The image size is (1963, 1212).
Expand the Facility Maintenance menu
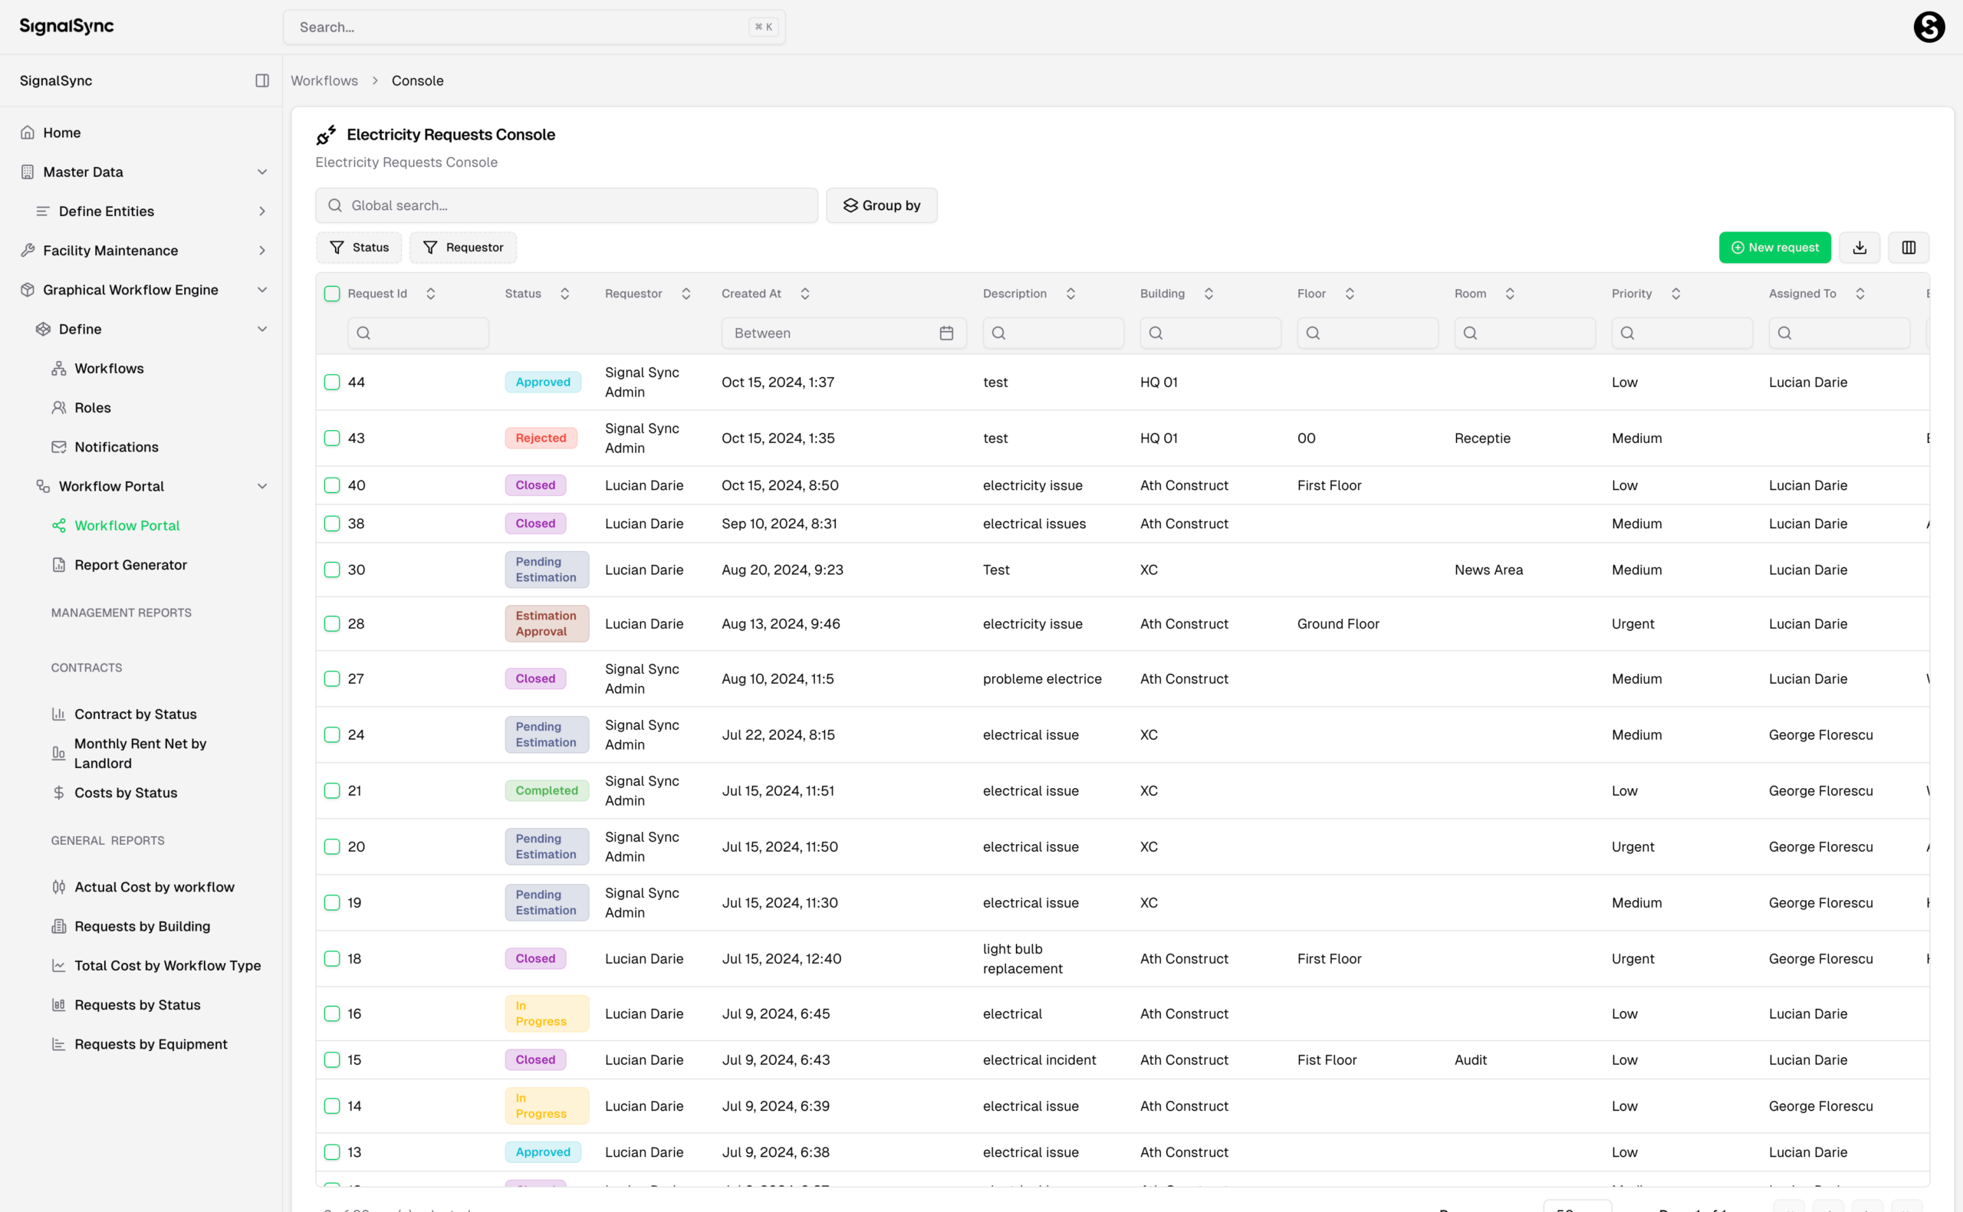(262, 250)
